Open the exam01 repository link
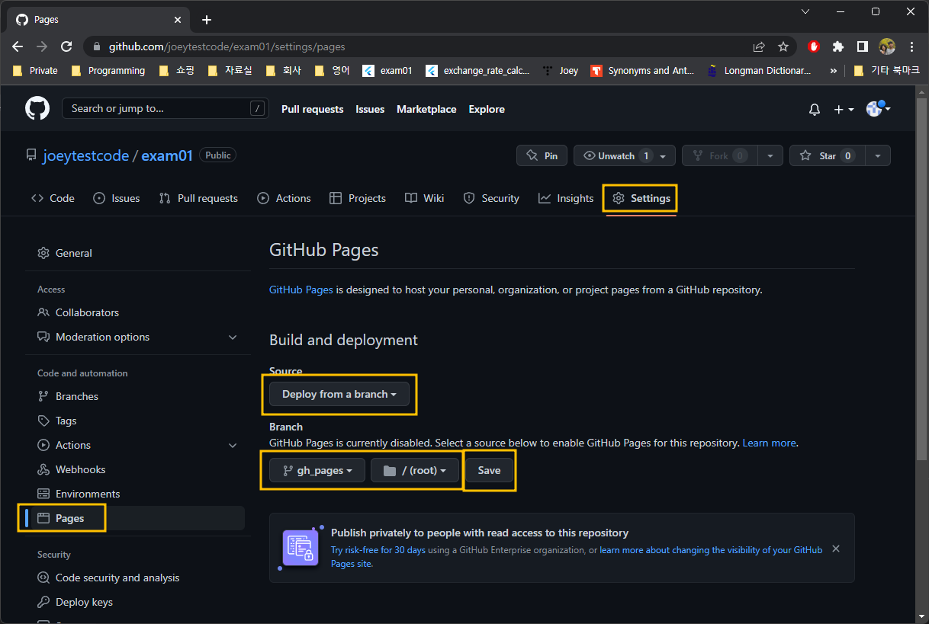Image resolution: width=929 pixels, height=624 pixels. (167, 155)
